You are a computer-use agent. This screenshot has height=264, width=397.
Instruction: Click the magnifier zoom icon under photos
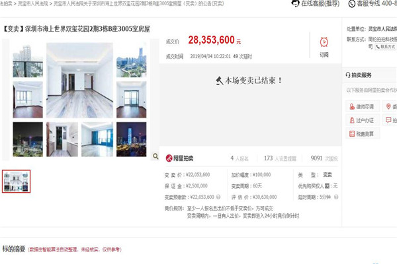point(155,156)
